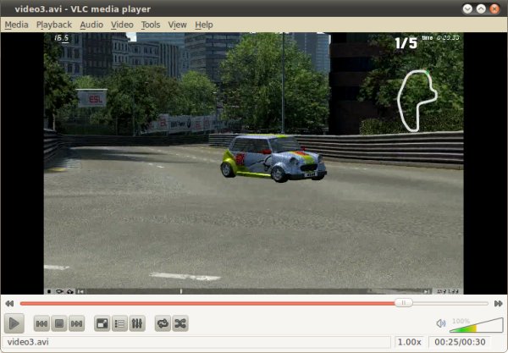
Task: Click the Play button
Action: click(14, 323)
